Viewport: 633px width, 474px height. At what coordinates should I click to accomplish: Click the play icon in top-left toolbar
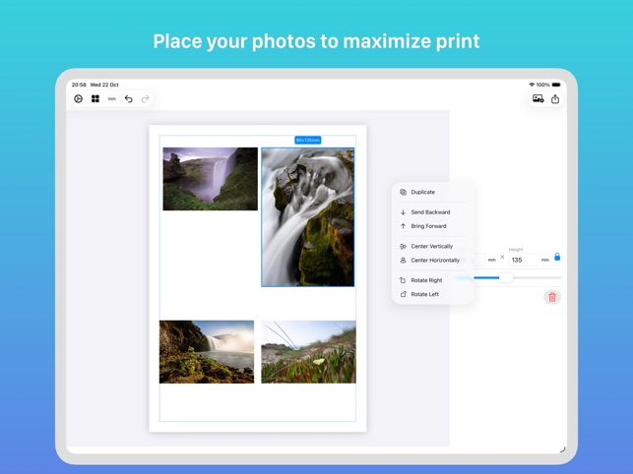coord(79,98)
